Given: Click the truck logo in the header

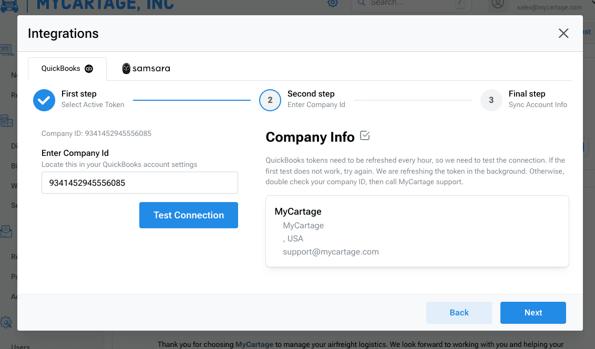Looking at the screenshot, I should coord(9,5).
